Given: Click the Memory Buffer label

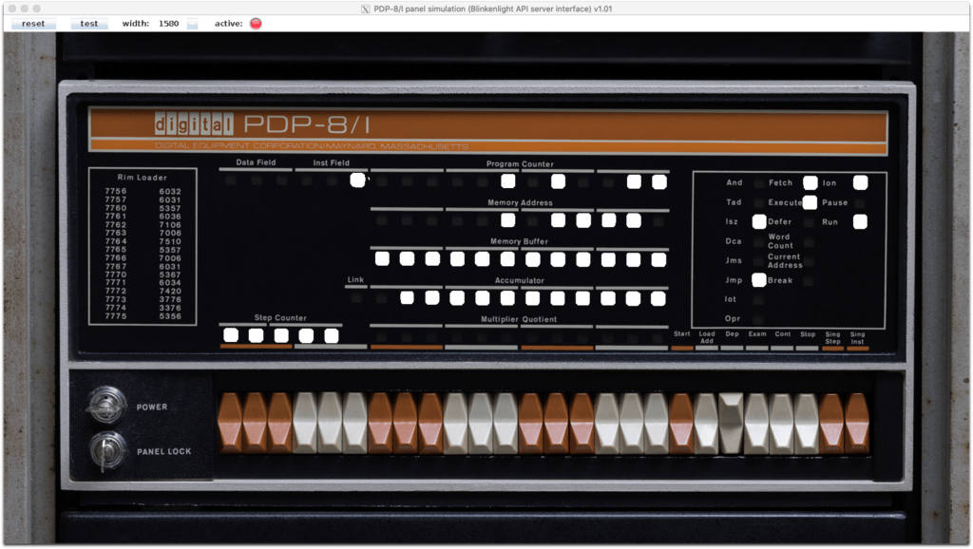Looking at the screenshot, I should click(x=520, y=241).
